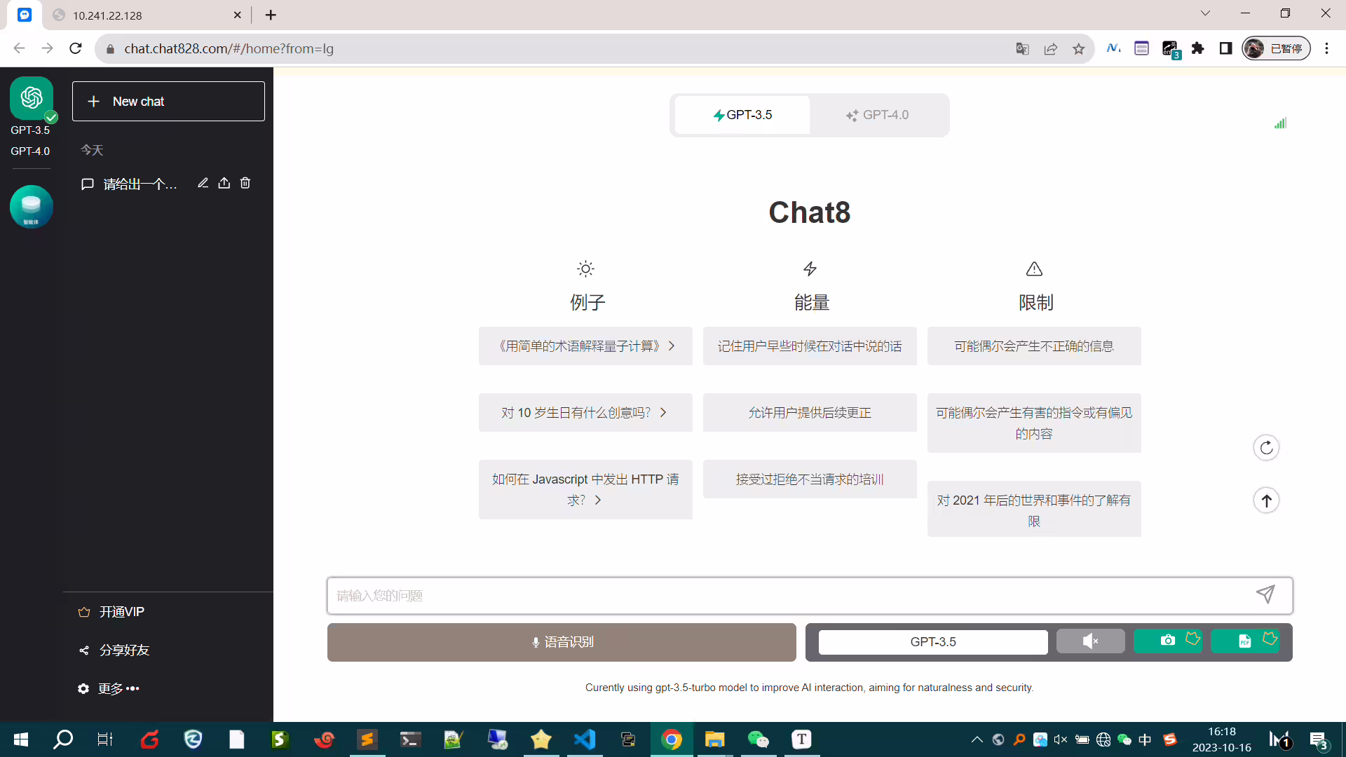Open the teal agent avatar in sidebar

point(32,207)
